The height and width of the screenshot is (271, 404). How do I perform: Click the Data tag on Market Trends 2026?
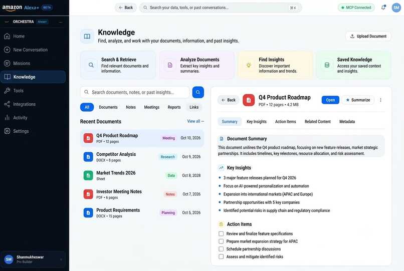pos(171,175)
